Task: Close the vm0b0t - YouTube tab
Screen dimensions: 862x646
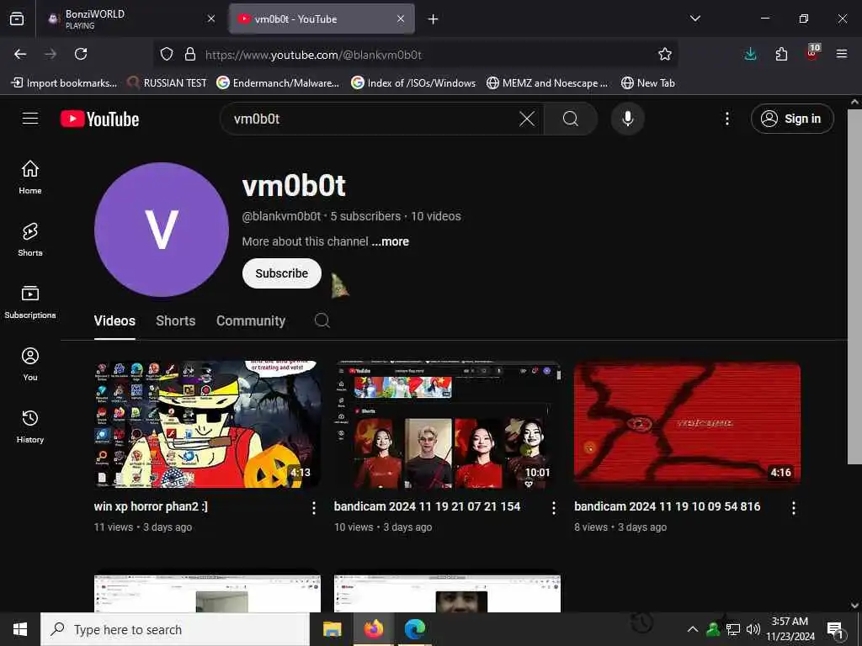Action: click(401, 19)
